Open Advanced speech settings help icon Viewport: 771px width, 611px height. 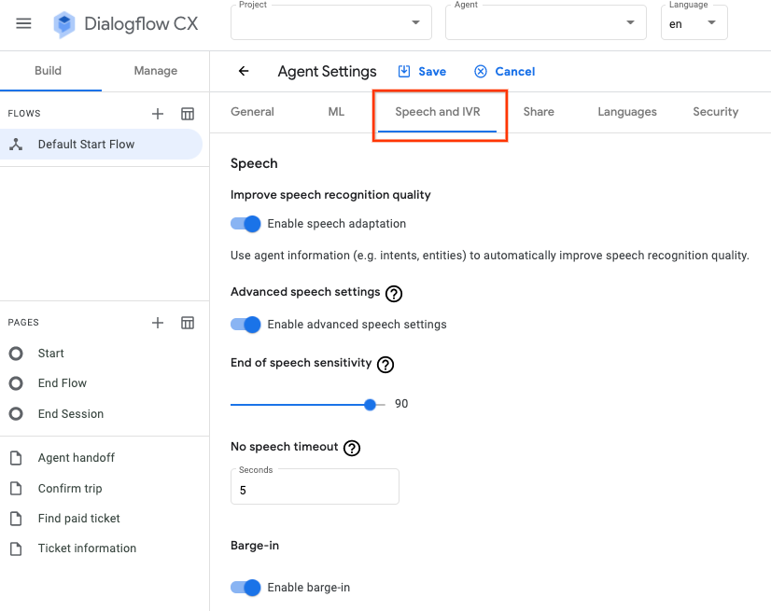click(x=394, y=294)
